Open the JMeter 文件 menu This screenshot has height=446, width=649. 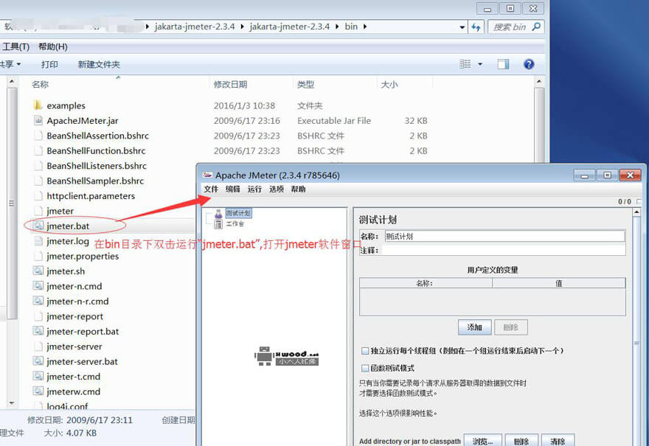[211, 189]
